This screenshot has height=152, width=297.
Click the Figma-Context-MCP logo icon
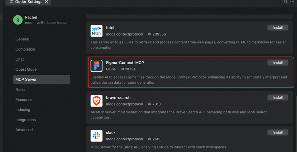96,66
